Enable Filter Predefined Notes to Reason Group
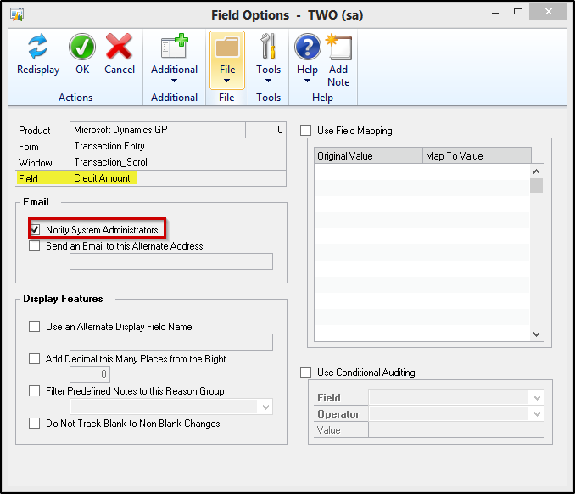 pos(35,391)
